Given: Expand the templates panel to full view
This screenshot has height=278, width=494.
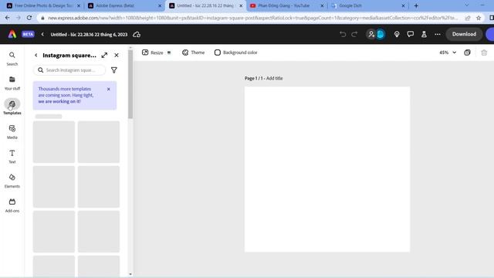Looking at the screenshot, I should (x=104, y=55).
